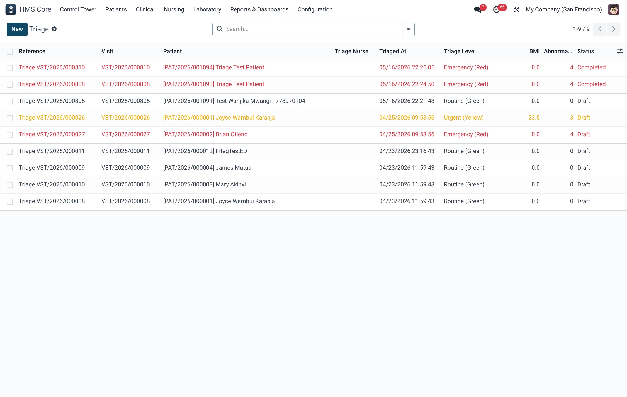Open the debug tools wrench icon
Viewport: 627px width, 397px height.
pyautogui.click(x=516, y=9)
